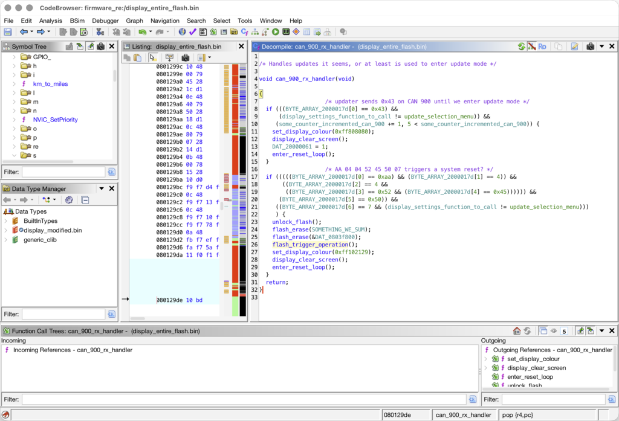The image size is (619, 421).
Task: Toggle Function Call Trees eye visibility icon
Action: [x=554, y=331]
